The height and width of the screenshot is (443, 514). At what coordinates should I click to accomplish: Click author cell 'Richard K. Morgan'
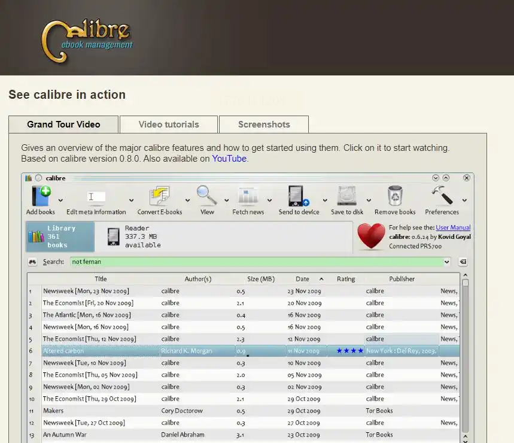point(197,351)
